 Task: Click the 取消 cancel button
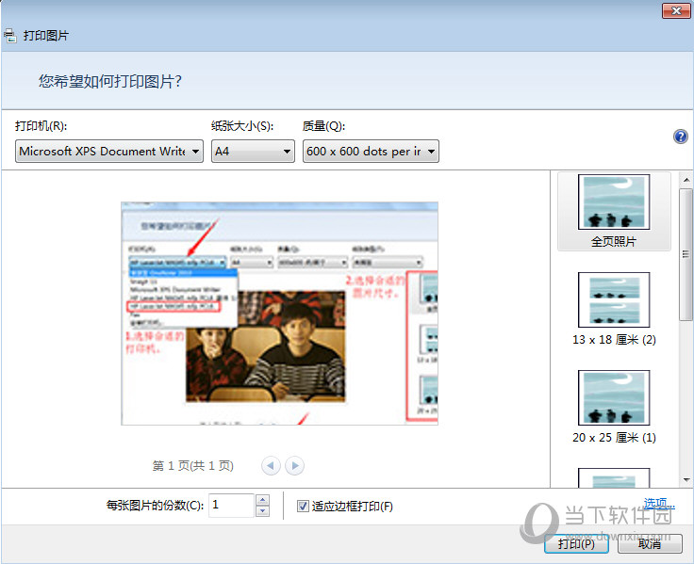(x=649, y=543)
